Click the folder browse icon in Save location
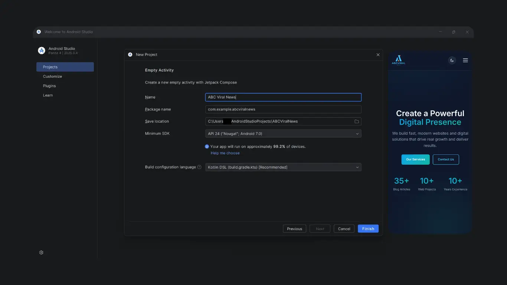The width and height of the screenshot is (507, 285). click(x=357, y=121)
